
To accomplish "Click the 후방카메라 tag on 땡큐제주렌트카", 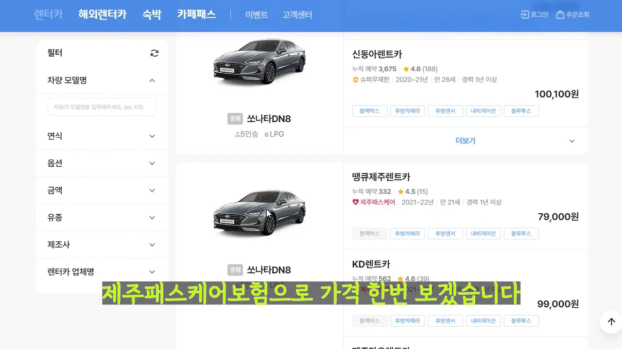I will (x=408, y=234).
